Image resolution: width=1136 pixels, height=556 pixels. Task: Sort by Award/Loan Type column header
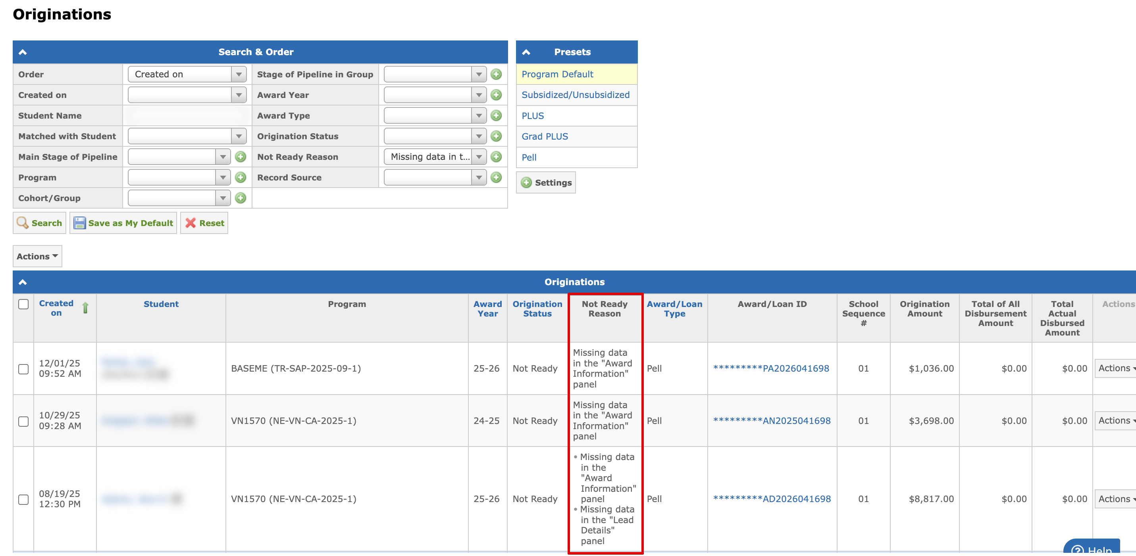click(x=674, y=309)
